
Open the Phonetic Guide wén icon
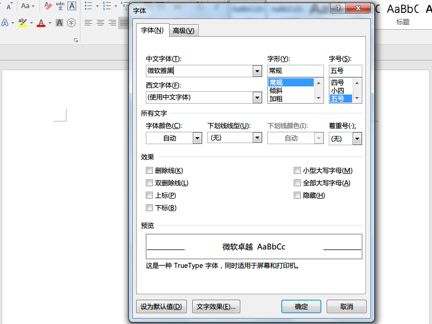click(x=60, y=6)
